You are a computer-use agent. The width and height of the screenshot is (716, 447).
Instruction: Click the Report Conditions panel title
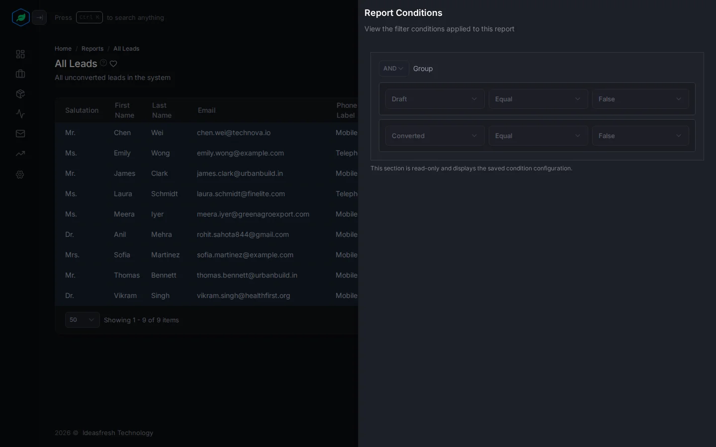[x=403, y=13]
